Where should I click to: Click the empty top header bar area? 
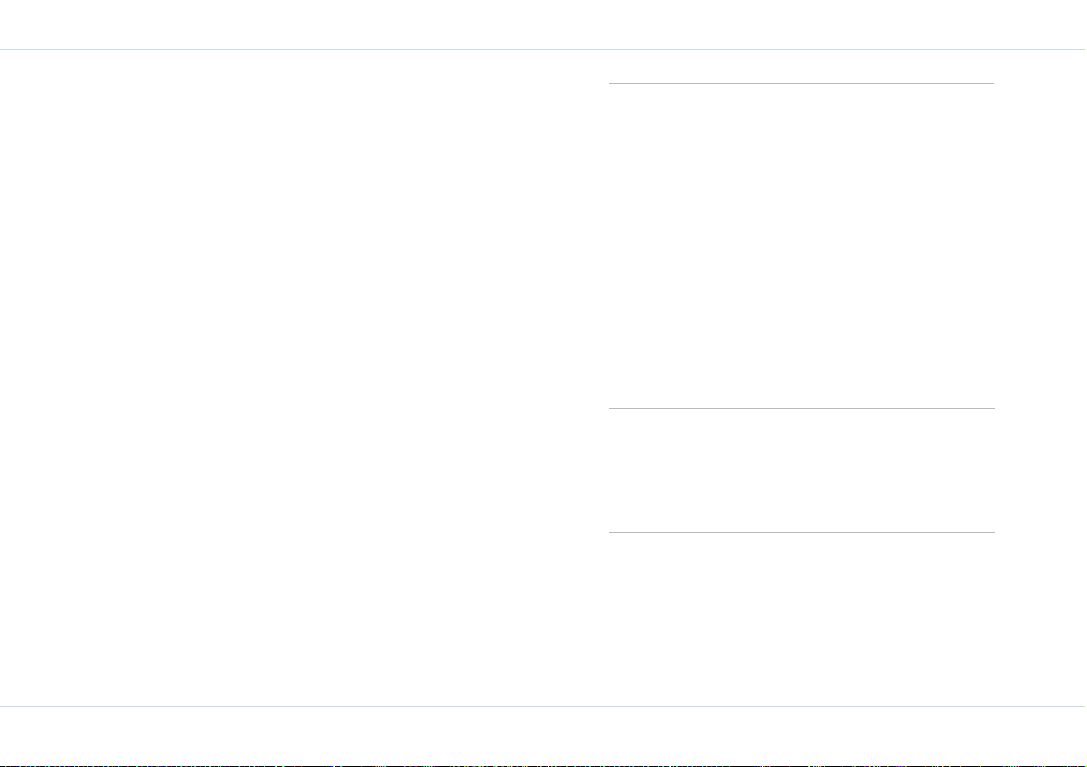tap(544, 25)
